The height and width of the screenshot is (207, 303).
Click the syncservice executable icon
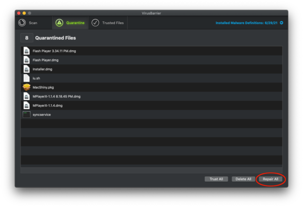[26, 114]
